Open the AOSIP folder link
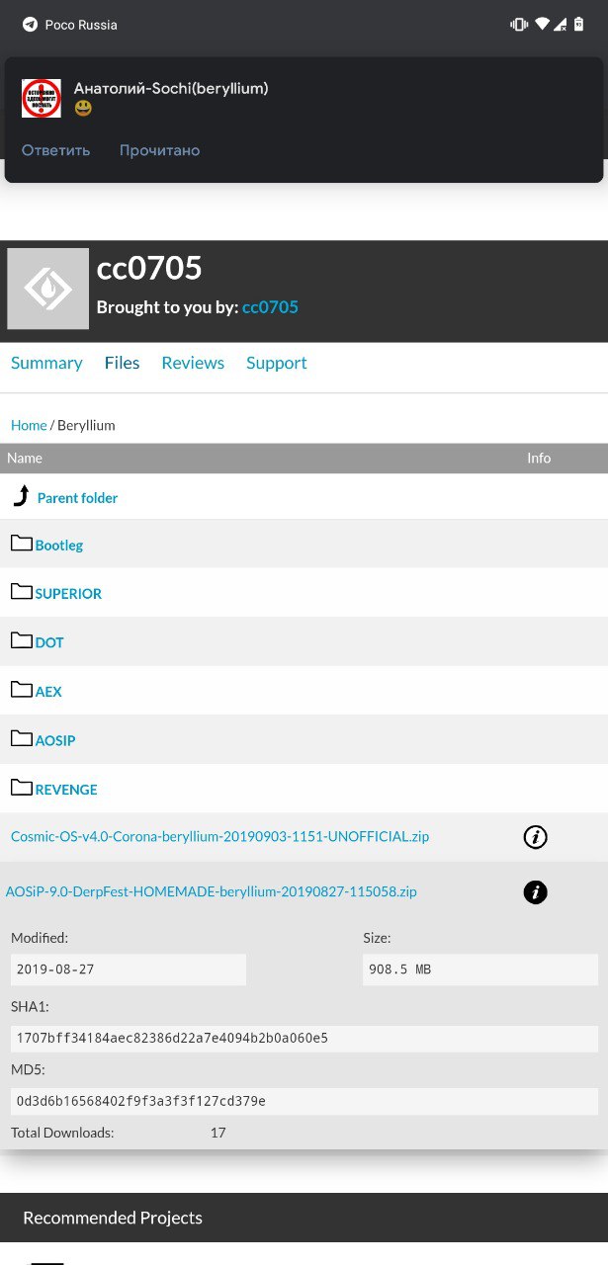The image size is (608, 1265). click(x=55, y=740)
